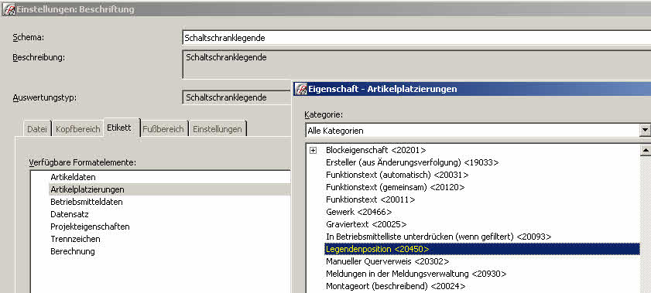Select Betriebsmitteldaten format element
This screenshot has height=293, width=651.
point(87,202)
